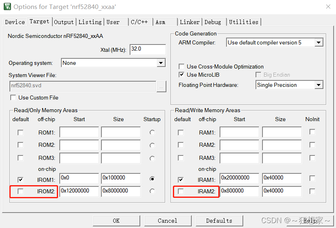Image resolution: width=336 pixels, height=228 pixels.
Task: Toggle the IRAM1 default checkbox
Action: point(181,179)
